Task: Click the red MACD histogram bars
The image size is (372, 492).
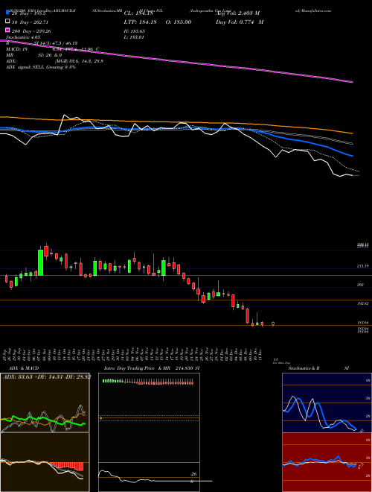Action: click(x=67, y=466)
